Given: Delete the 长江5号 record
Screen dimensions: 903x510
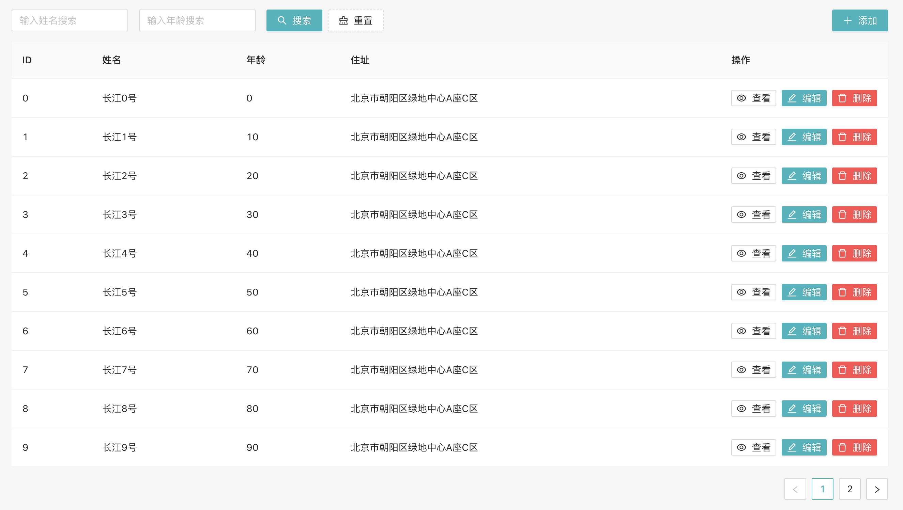Looking at the screenshot, I should 854,292.
